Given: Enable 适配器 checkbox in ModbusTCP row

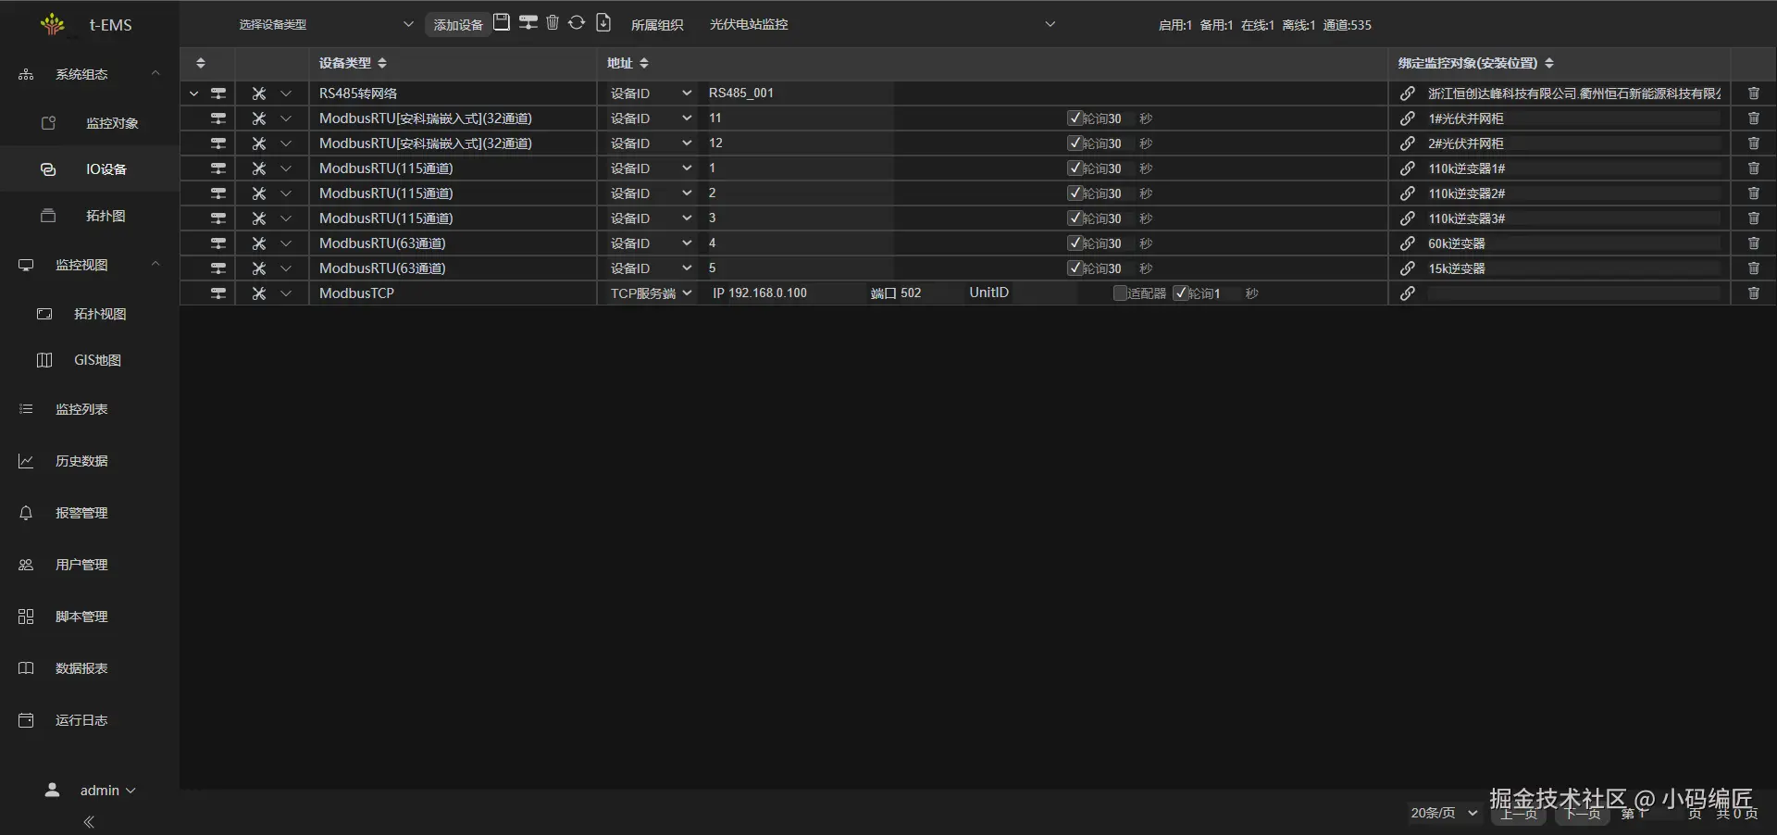Looking at the screenshot, I should click(1120, 293).
